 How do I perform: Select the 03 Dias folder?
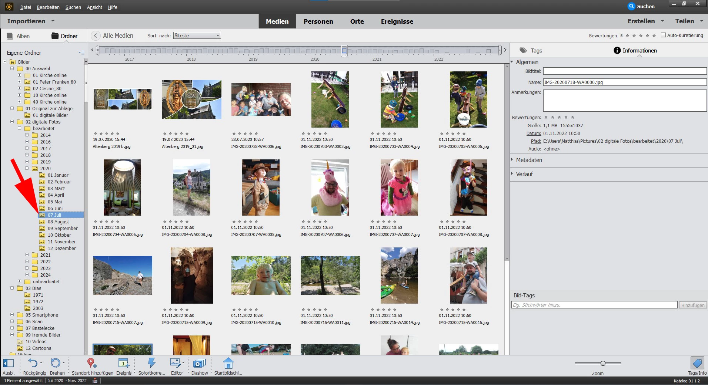[33, 288]
